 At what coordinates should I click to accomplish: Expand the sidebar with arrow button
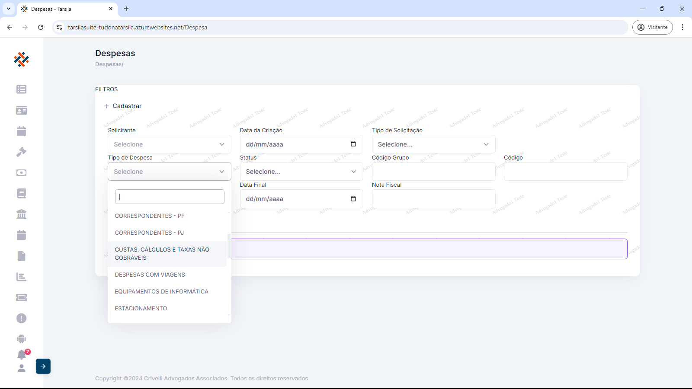(43, 366)
